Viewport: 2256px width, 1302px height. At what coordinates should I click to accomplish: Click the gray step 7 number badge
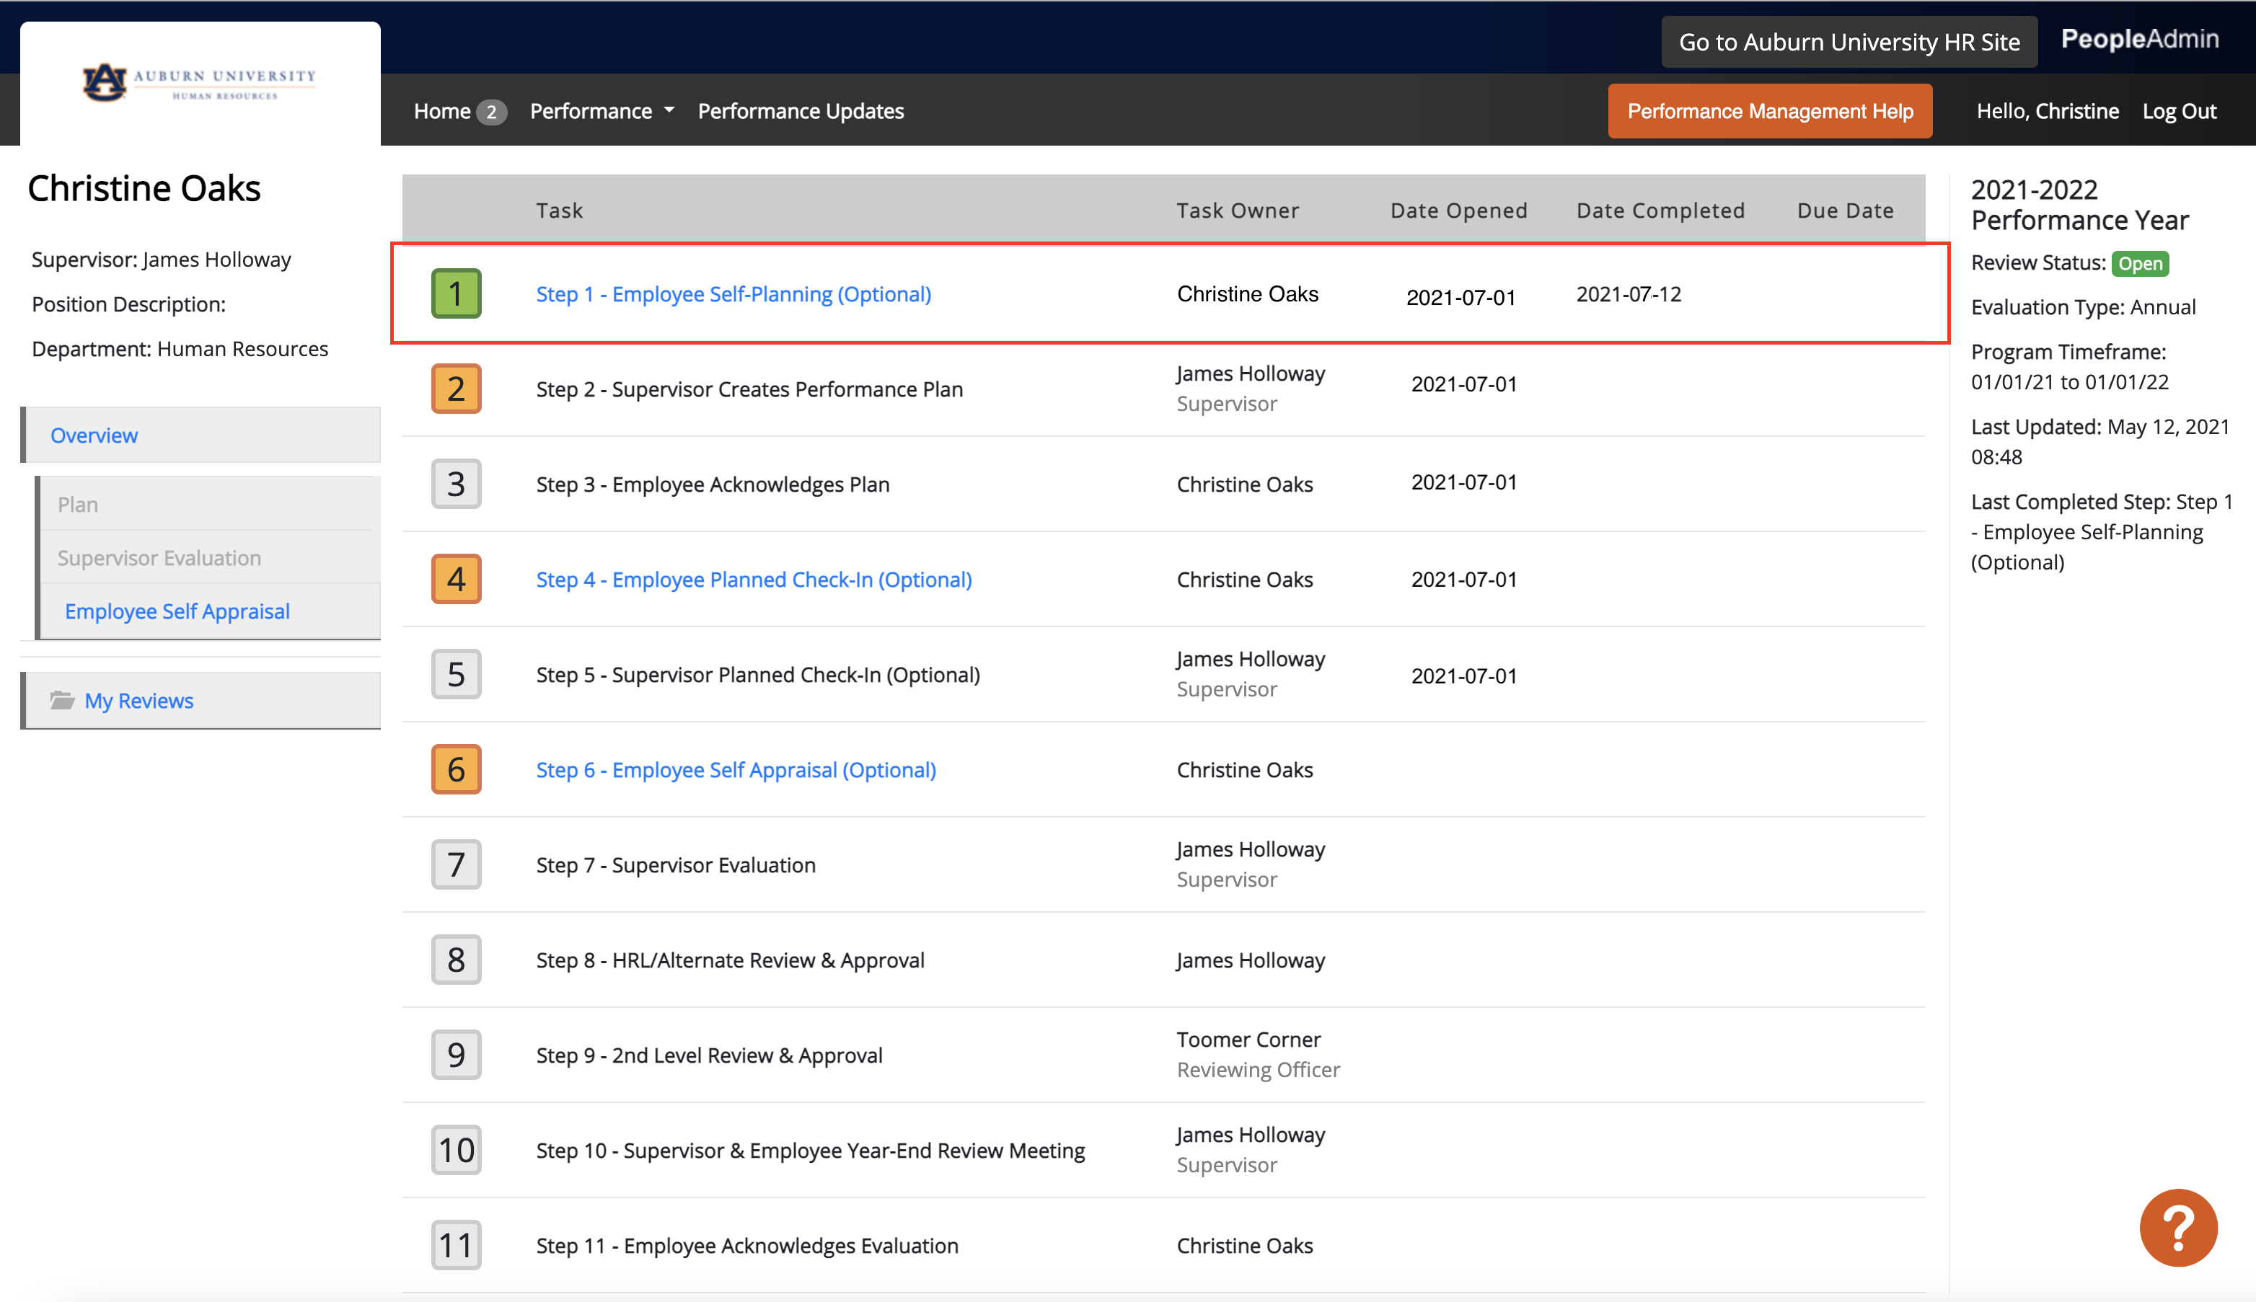point(457,864)
